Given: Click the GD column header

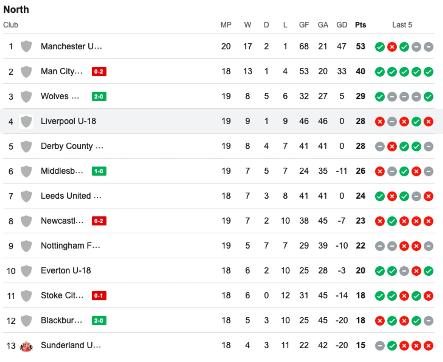Looking at the screenshot, I should [342, 25].
